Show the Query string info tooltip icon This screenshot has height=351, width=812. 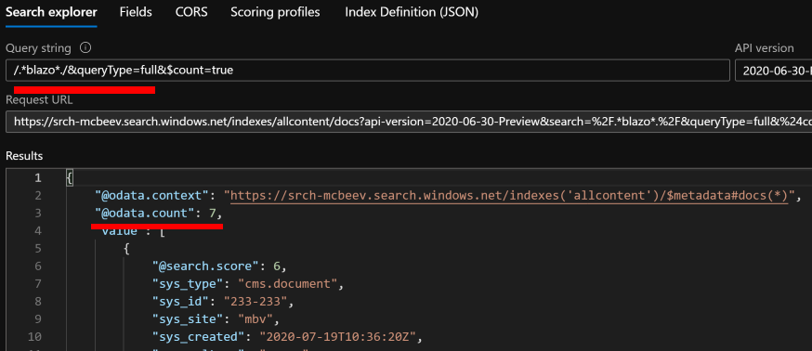tap(85, 48)
